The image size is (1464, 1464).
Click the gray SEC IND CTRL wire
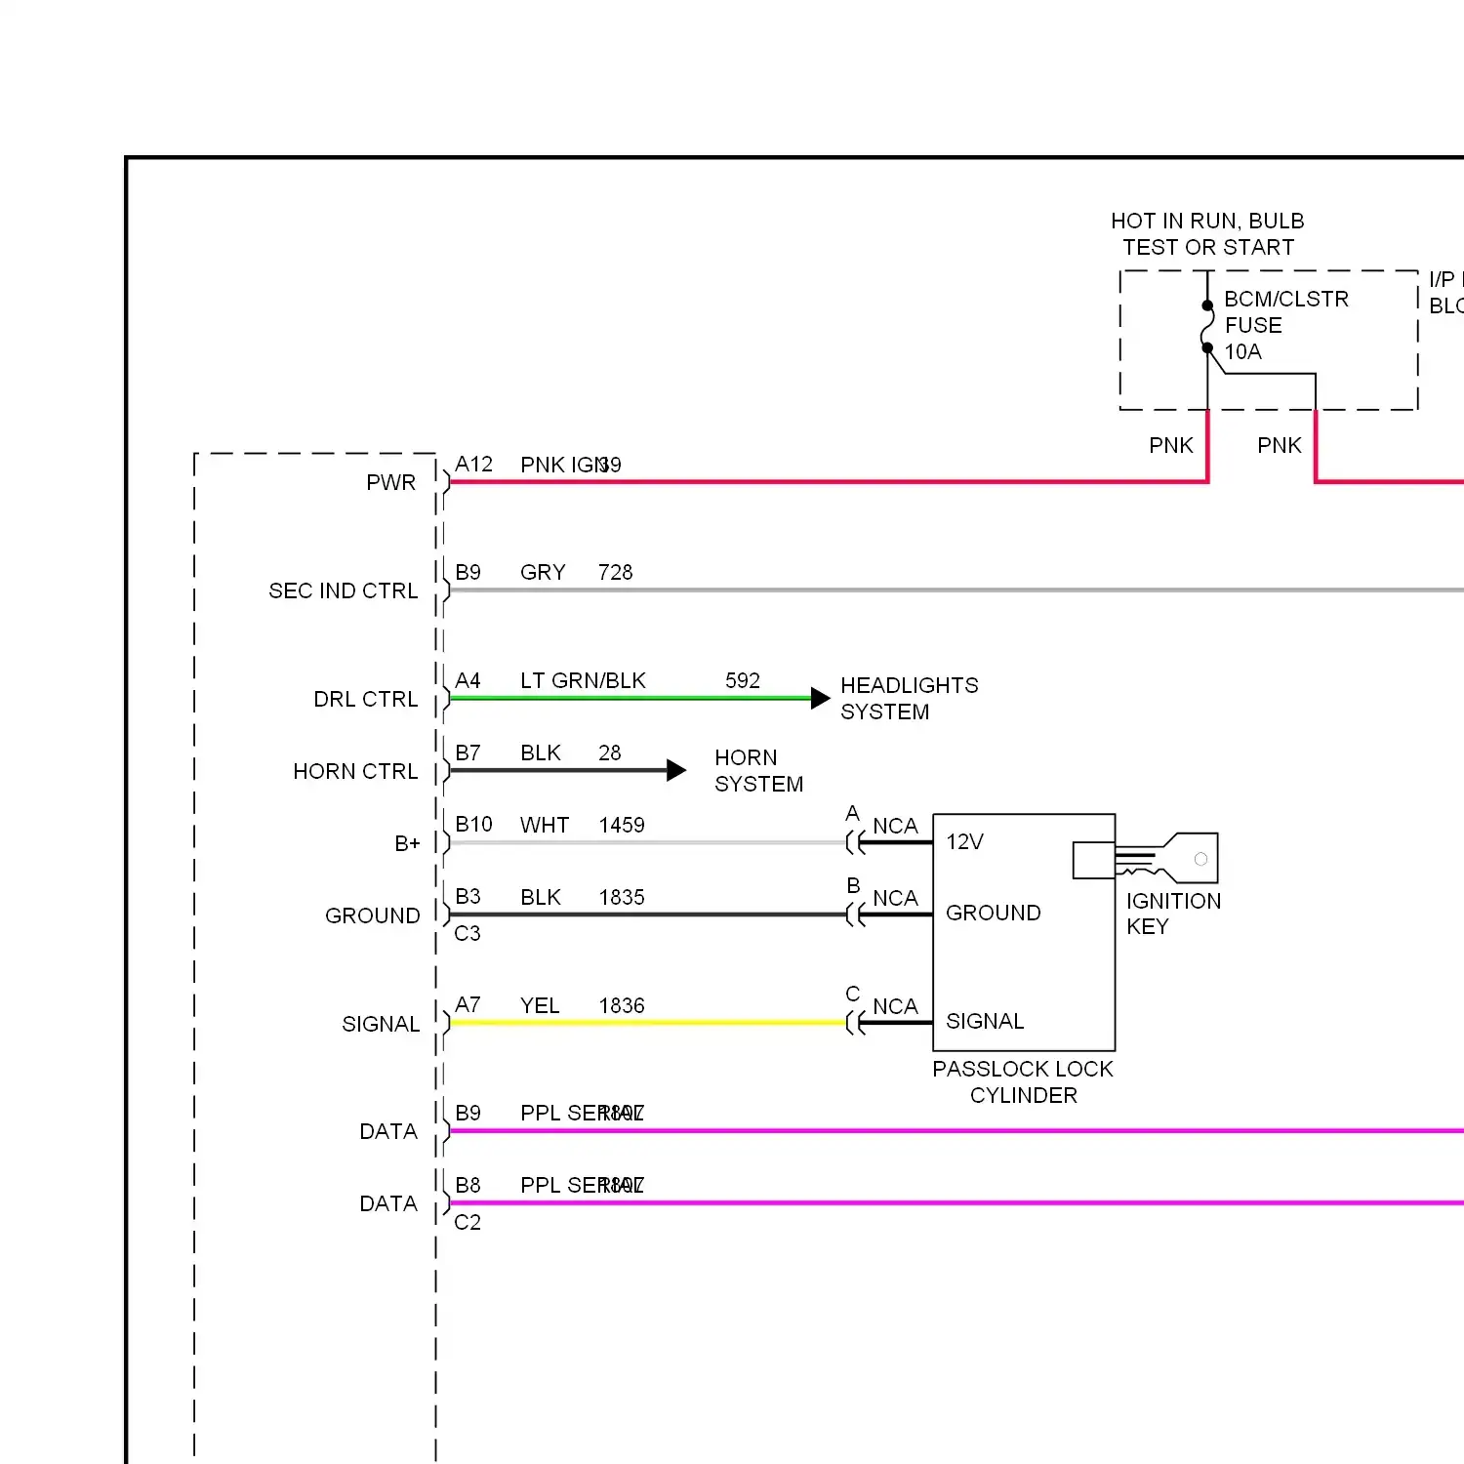956,590
